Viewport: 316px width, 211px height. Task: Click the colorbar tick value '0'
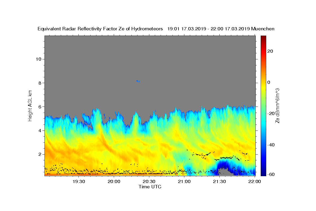pos(269,82)
